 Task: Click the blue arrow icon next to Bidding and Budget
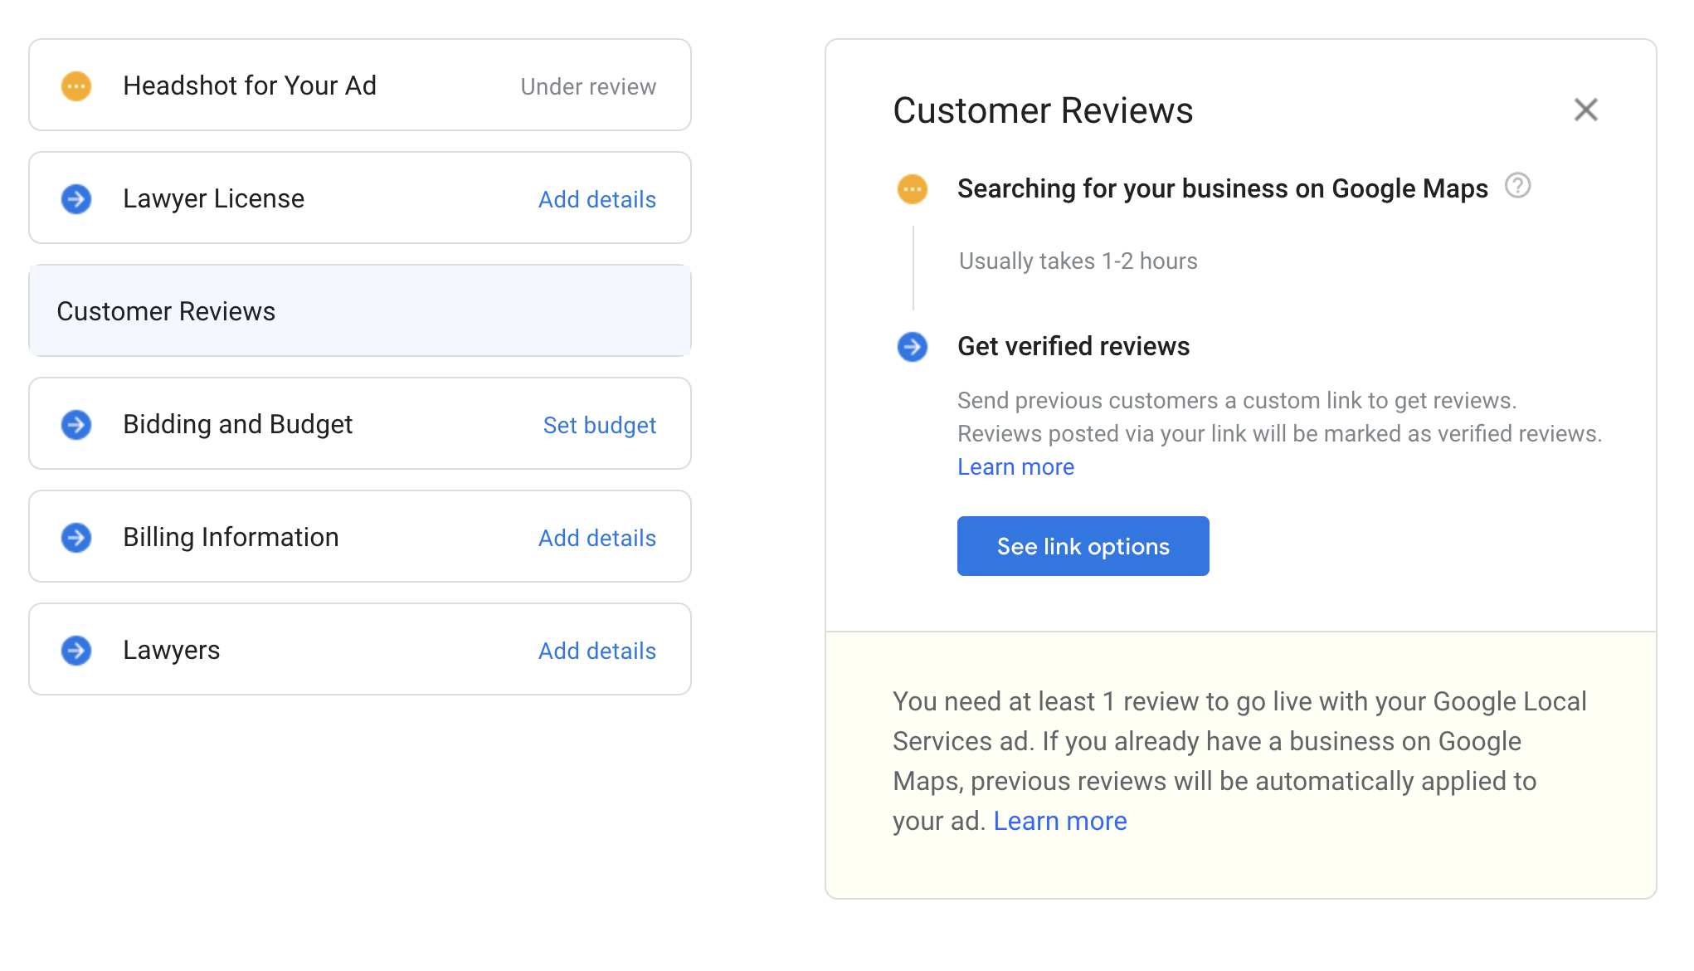click(x=76, y=424)
